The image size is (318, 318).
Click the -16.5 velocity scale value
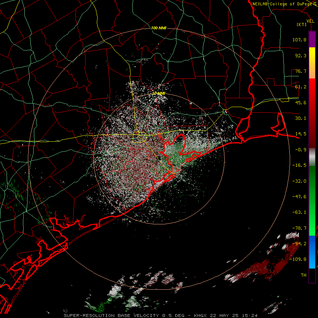click(x=299, y=165)
